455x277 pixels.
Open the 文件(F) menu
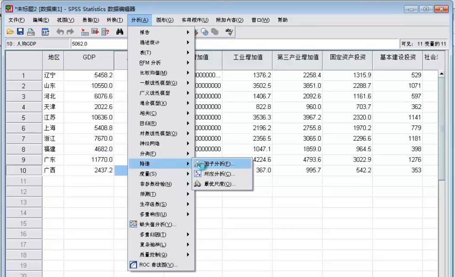click(16, 20)
